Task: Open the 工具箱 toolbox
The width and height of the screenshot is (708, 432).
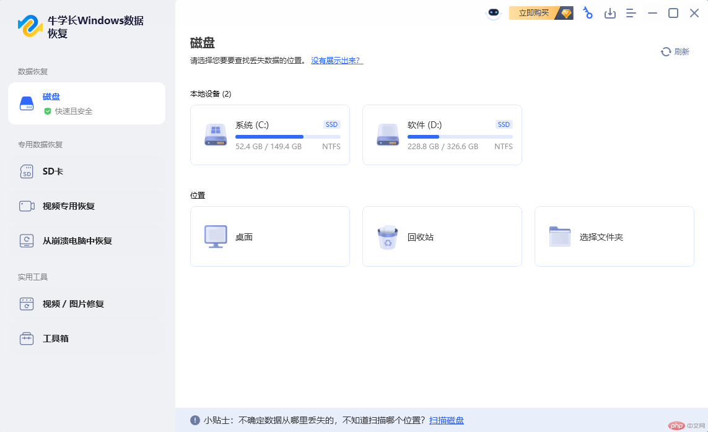Action: pos(87,339)
